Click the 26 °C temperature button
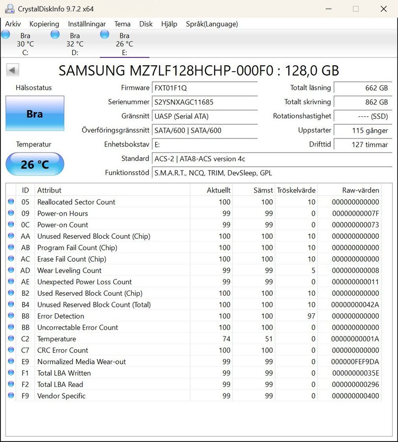Screen dimensions: 398x442 (x=34, y=165)
